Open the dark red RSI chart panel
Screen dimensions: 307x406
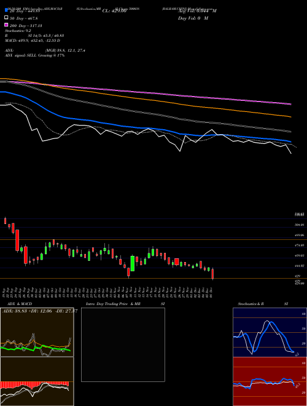coord(270,381)
